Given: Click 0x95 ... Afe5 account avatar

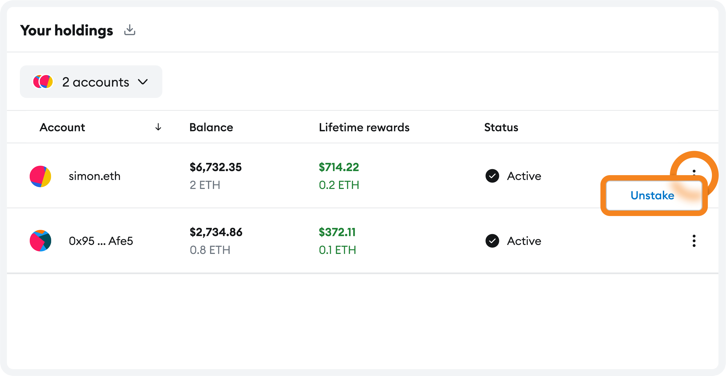Looking at the screenshot, I should click(40, 241).
